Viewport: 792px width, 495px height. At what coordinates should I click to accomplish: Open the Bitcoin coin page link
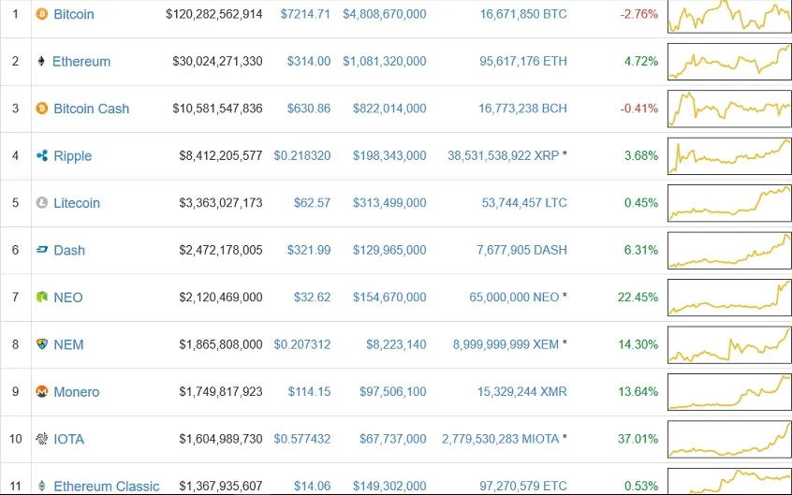[x=74, y=14]
